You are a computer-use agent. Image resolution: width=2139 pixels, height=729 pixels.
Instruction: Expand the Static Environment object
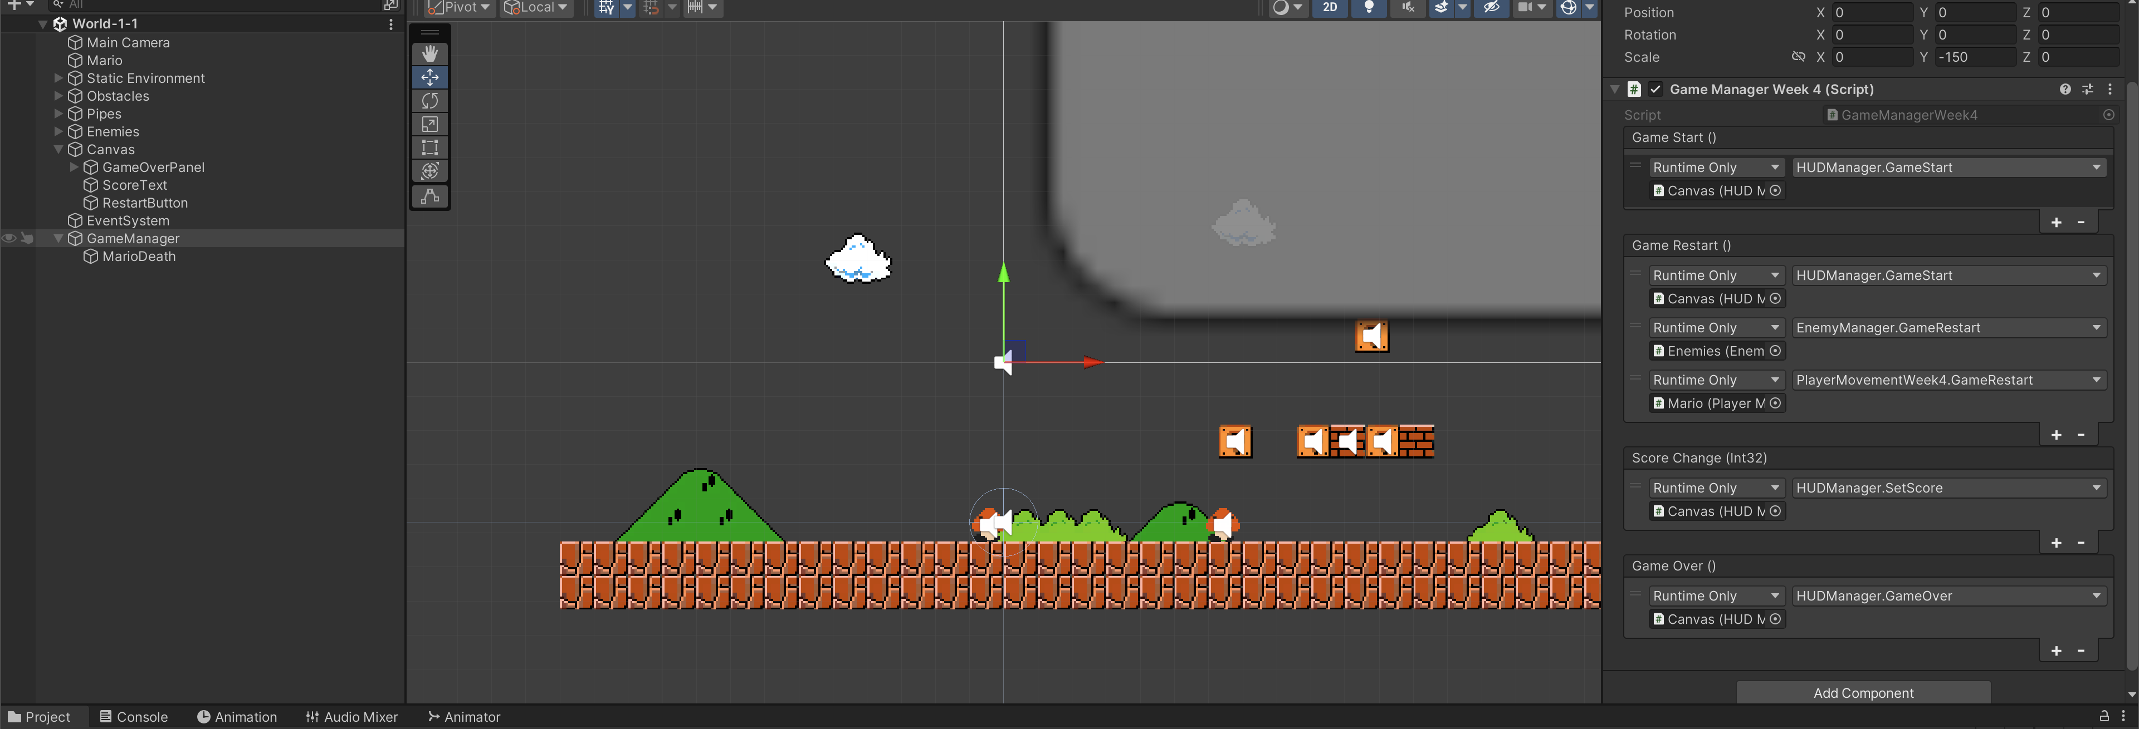[x=58, y=78]
